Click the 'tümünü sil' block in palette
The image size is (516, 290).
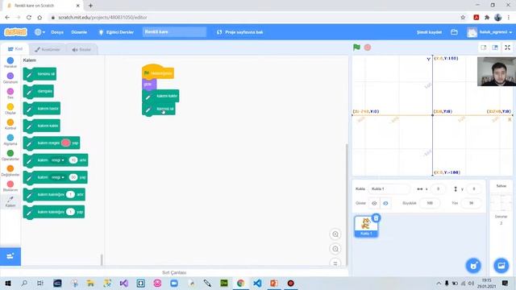click(40, 74)
